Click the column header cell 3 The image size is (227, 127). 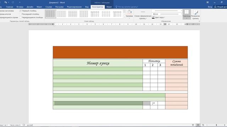click(161, 65)
